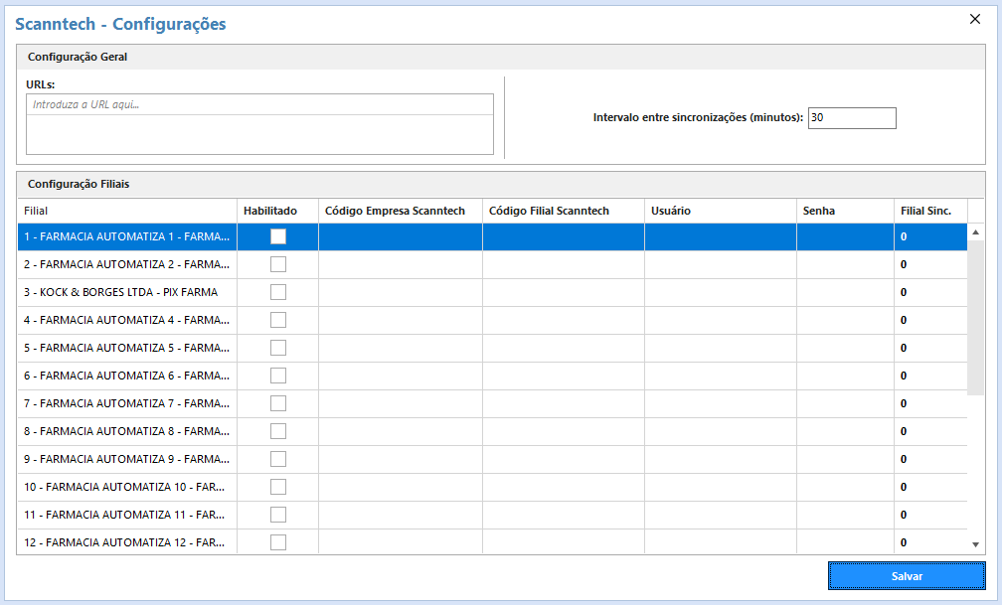Viewport: 1002px width, 605px height.
Task: Click the sync interval minutes field
Action: (x=852, y=118)
